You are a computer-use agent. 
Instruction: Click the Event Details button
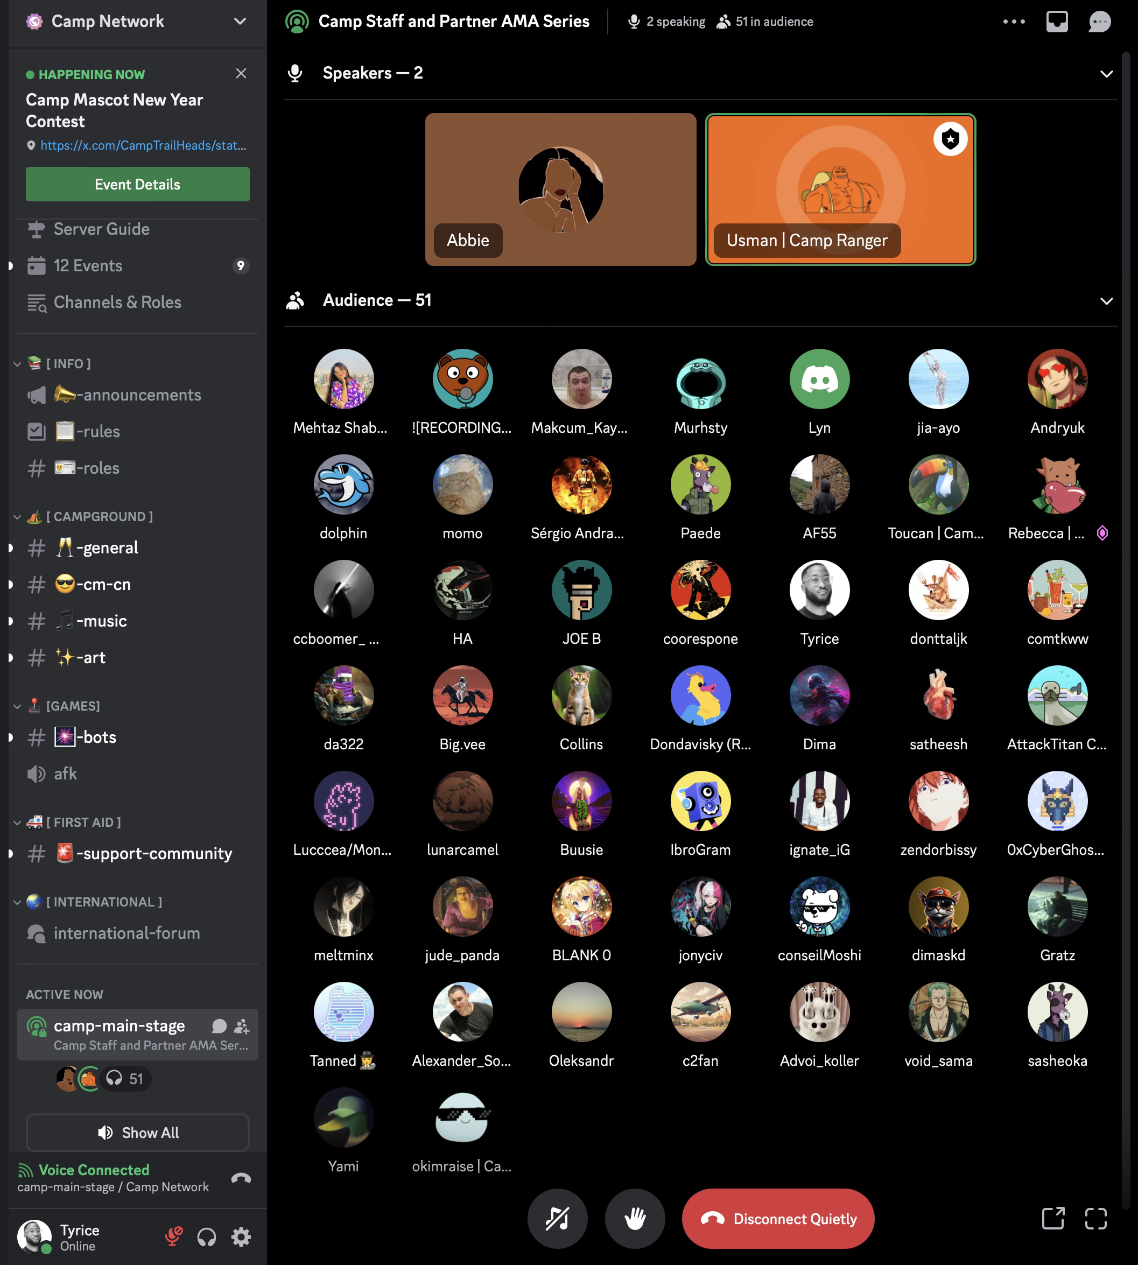(x=138, y=184)
